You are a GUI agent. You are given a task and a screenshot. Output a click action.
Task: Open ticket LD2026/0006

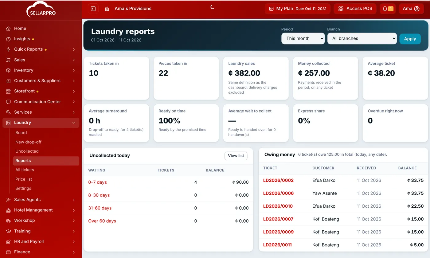coord(278,193)
